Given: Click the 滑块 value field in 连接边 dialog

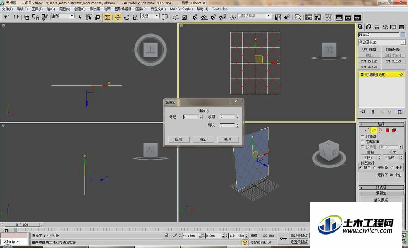Looking at the screenshot, I should [x=227, y=125].
